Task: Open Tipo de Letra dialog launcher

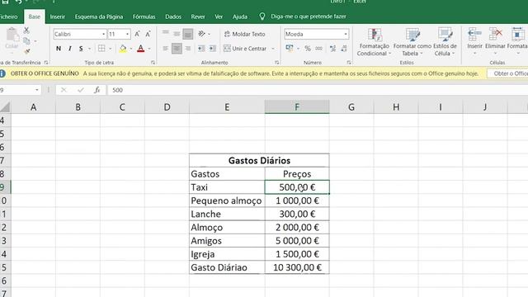Action: (153, 63)
